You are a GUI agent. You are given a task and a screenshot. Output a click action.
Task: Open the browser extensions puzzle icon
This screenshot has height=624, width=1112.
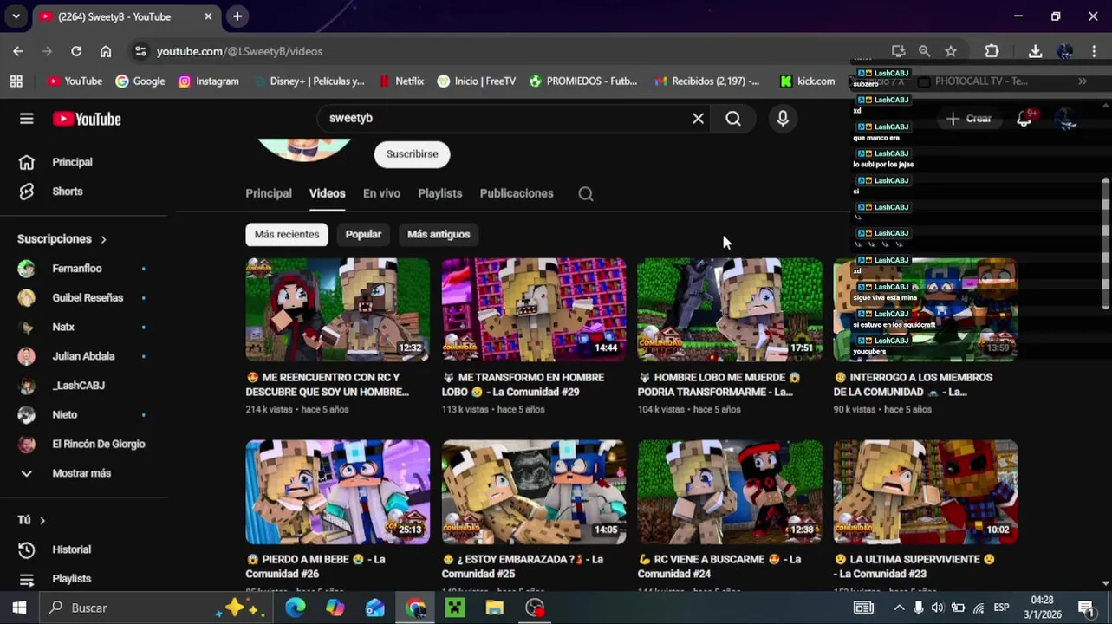tap(992, 51)
